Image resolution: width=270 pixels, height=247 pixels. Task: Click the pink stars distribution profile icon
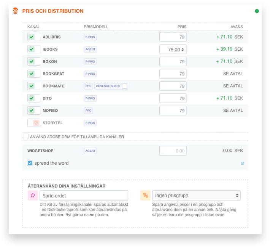(33, 196)
